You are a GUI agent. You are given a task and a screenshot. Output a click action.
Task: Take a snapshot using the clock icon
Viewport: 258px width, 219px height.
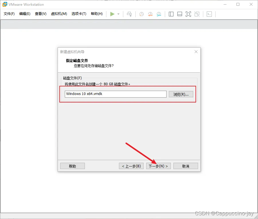(141, 14)
